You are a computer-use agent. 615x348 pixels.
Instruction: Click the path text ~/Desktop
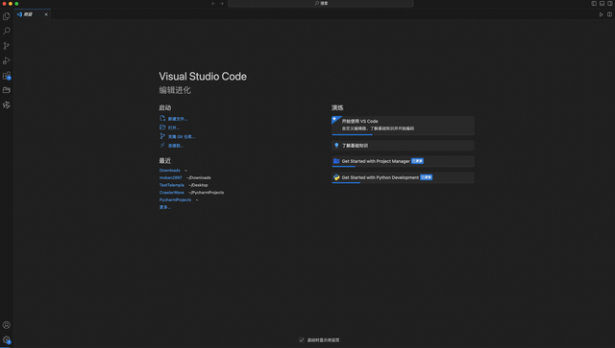pos(198,185)
